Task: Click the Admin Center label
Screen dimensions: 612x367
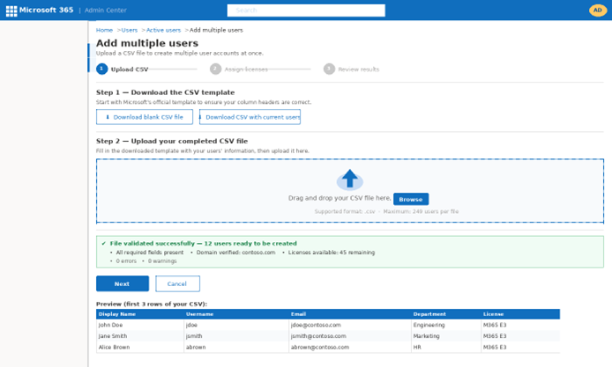Action: [x=106, y=11]
